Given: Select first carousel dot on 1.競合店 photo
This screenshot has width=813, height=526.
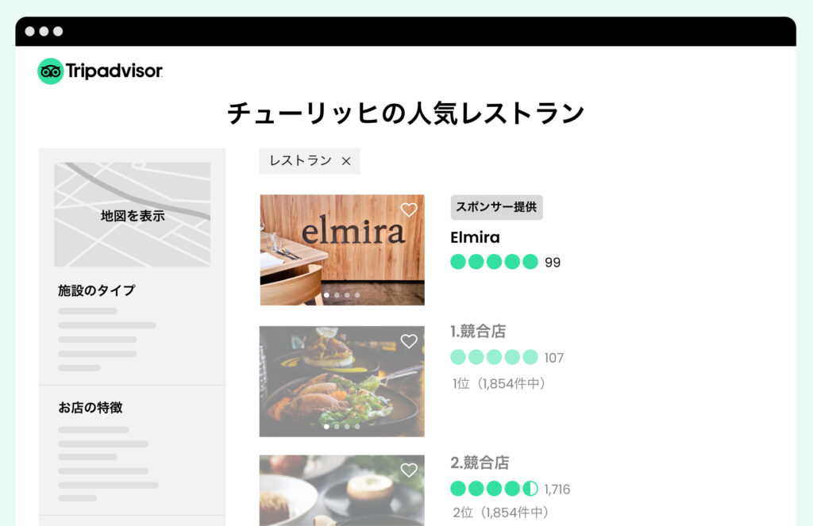Looking at the screenshot, I should (x=326, y=427).
